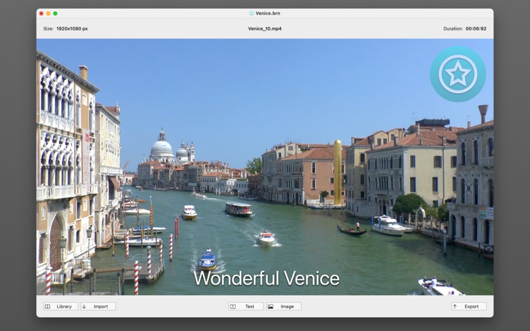Click the Venice.brn window title
This screenshot has height=331, width=530.
[268, 13]
